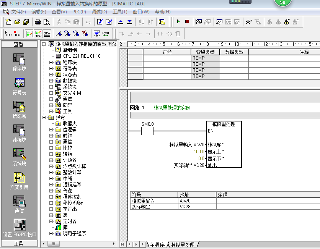Toggle the sym symbol addressing button
Image resolution: width=320 pixels, height=249 pixels.
click(105, 34)
